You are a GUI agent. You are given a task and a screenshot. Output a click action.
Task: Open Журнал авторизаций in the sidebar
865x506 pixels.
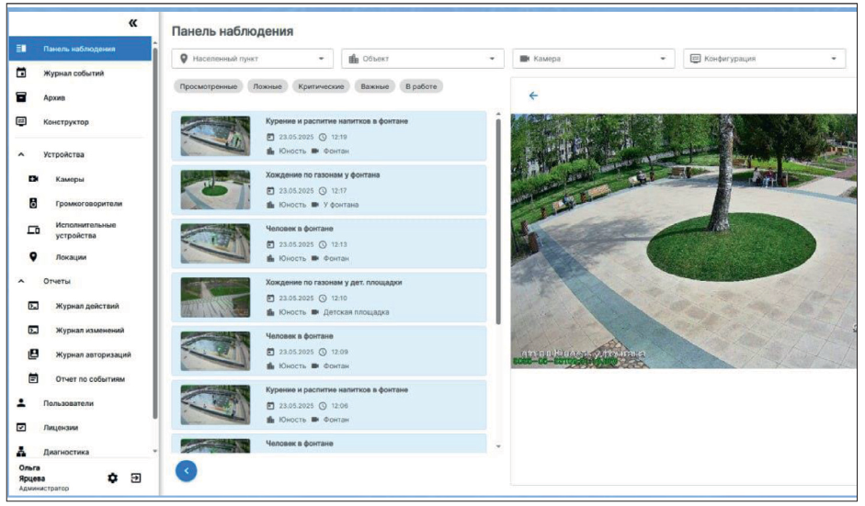pos(93,354)
